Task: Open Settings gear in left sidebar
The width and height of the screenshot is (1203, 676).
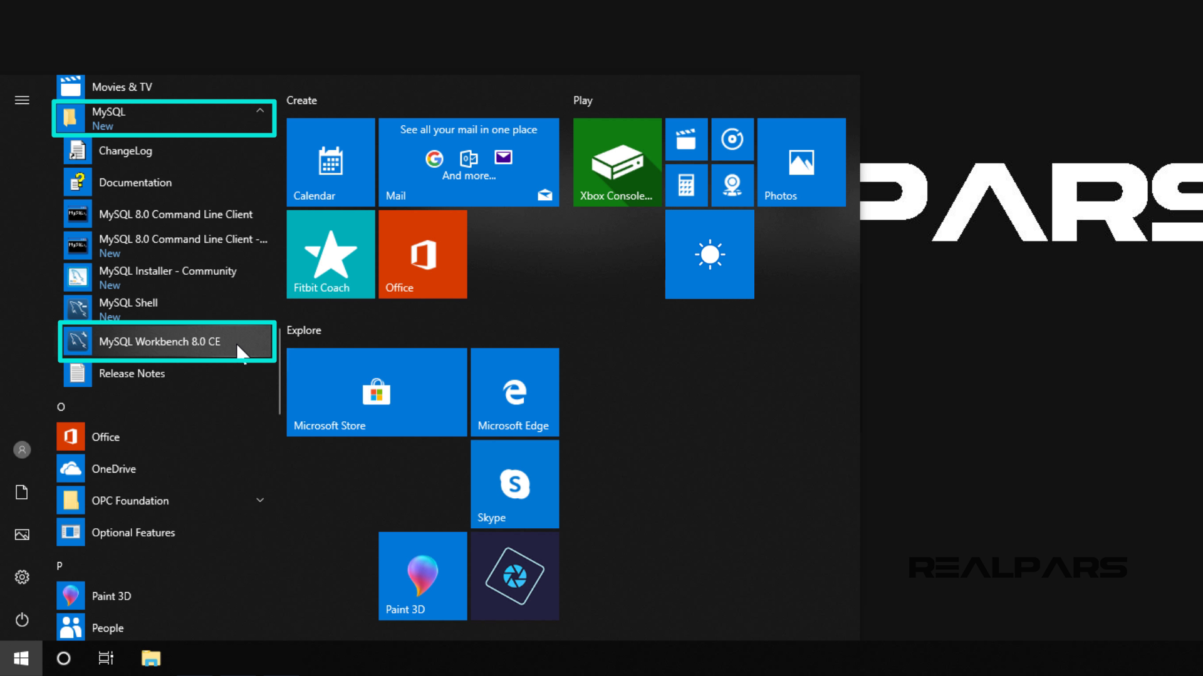Action: coord(22,577)
